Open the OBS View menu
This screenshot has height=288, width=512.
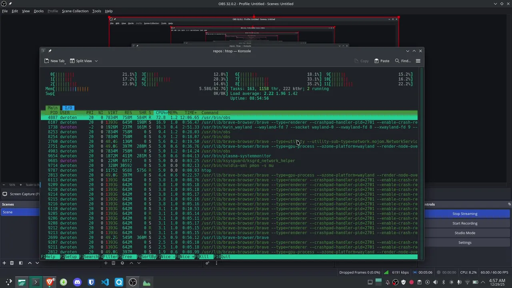[26, 11]
